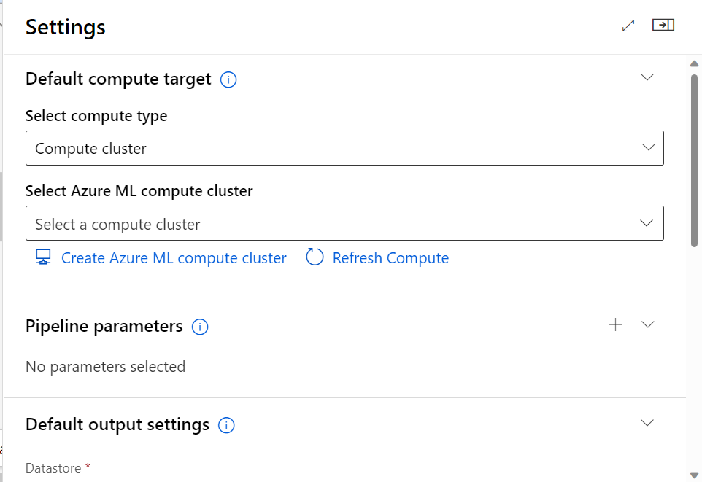Image resolution: width=702 pixels, height=482 pixels.
Task: Open the Select compute type dropdown
Action: pyautogui.click(x=344, y=148)
